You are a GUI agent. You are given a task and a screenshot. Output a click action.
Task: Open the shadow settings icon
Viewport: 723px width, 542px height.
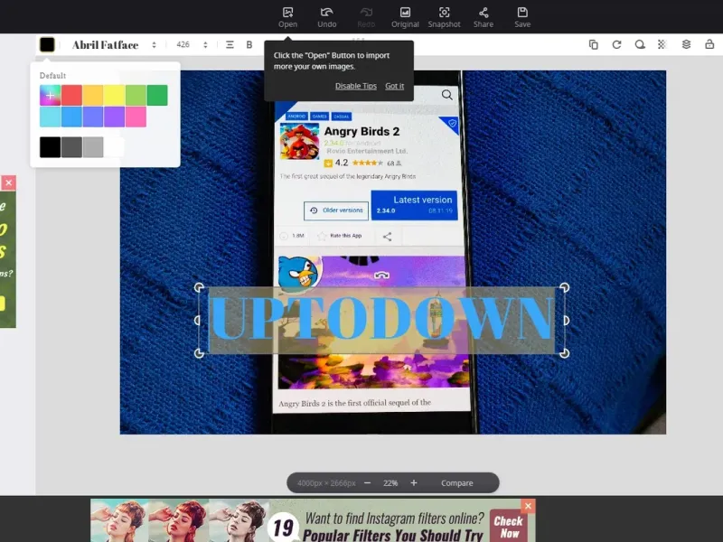(640, 44)
